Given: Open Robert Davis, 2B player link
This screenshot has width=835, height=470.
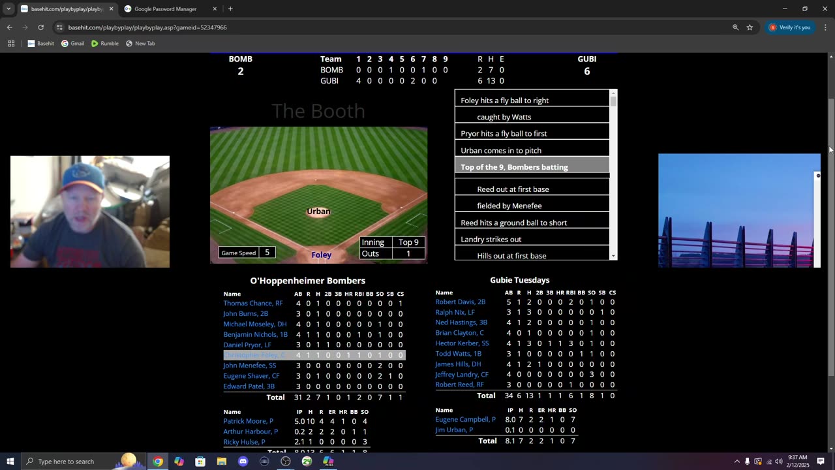Looking at the screenshot, I should [x=461, y=302].
